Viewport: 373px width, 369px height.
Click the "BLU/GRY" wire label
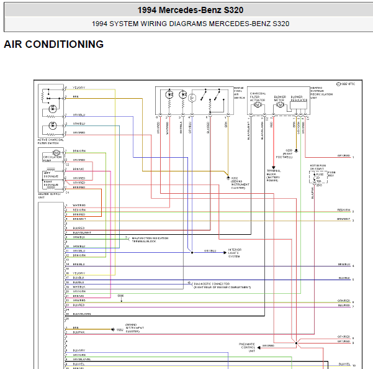[79, 350]
